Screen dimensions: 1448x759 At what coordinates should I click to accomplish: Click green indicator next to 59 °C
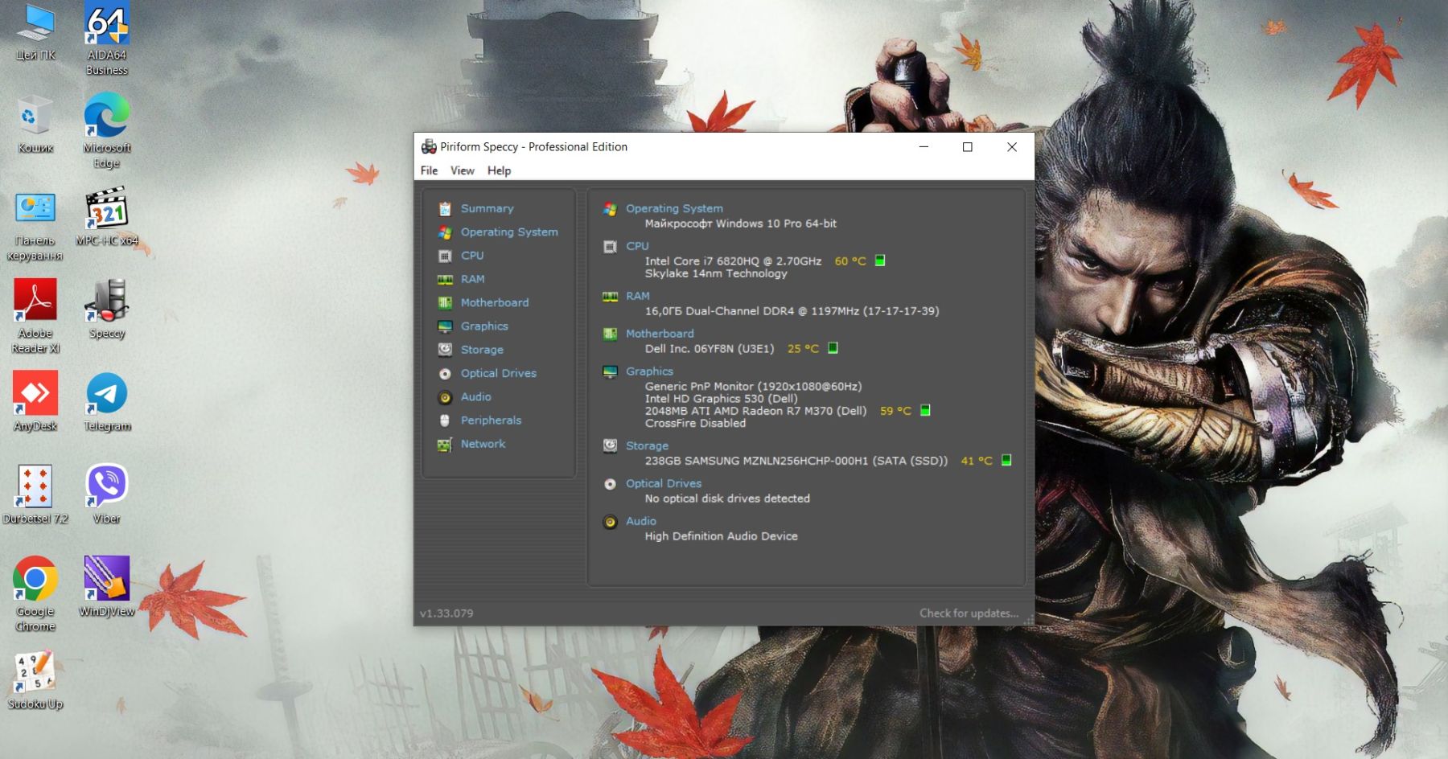(925, 410)
